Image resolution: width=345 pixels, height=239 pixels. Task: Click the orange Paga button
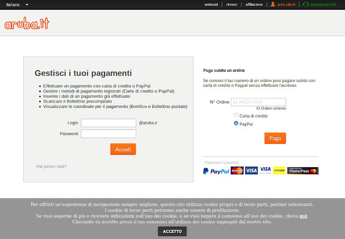click(x=275, y=138)
